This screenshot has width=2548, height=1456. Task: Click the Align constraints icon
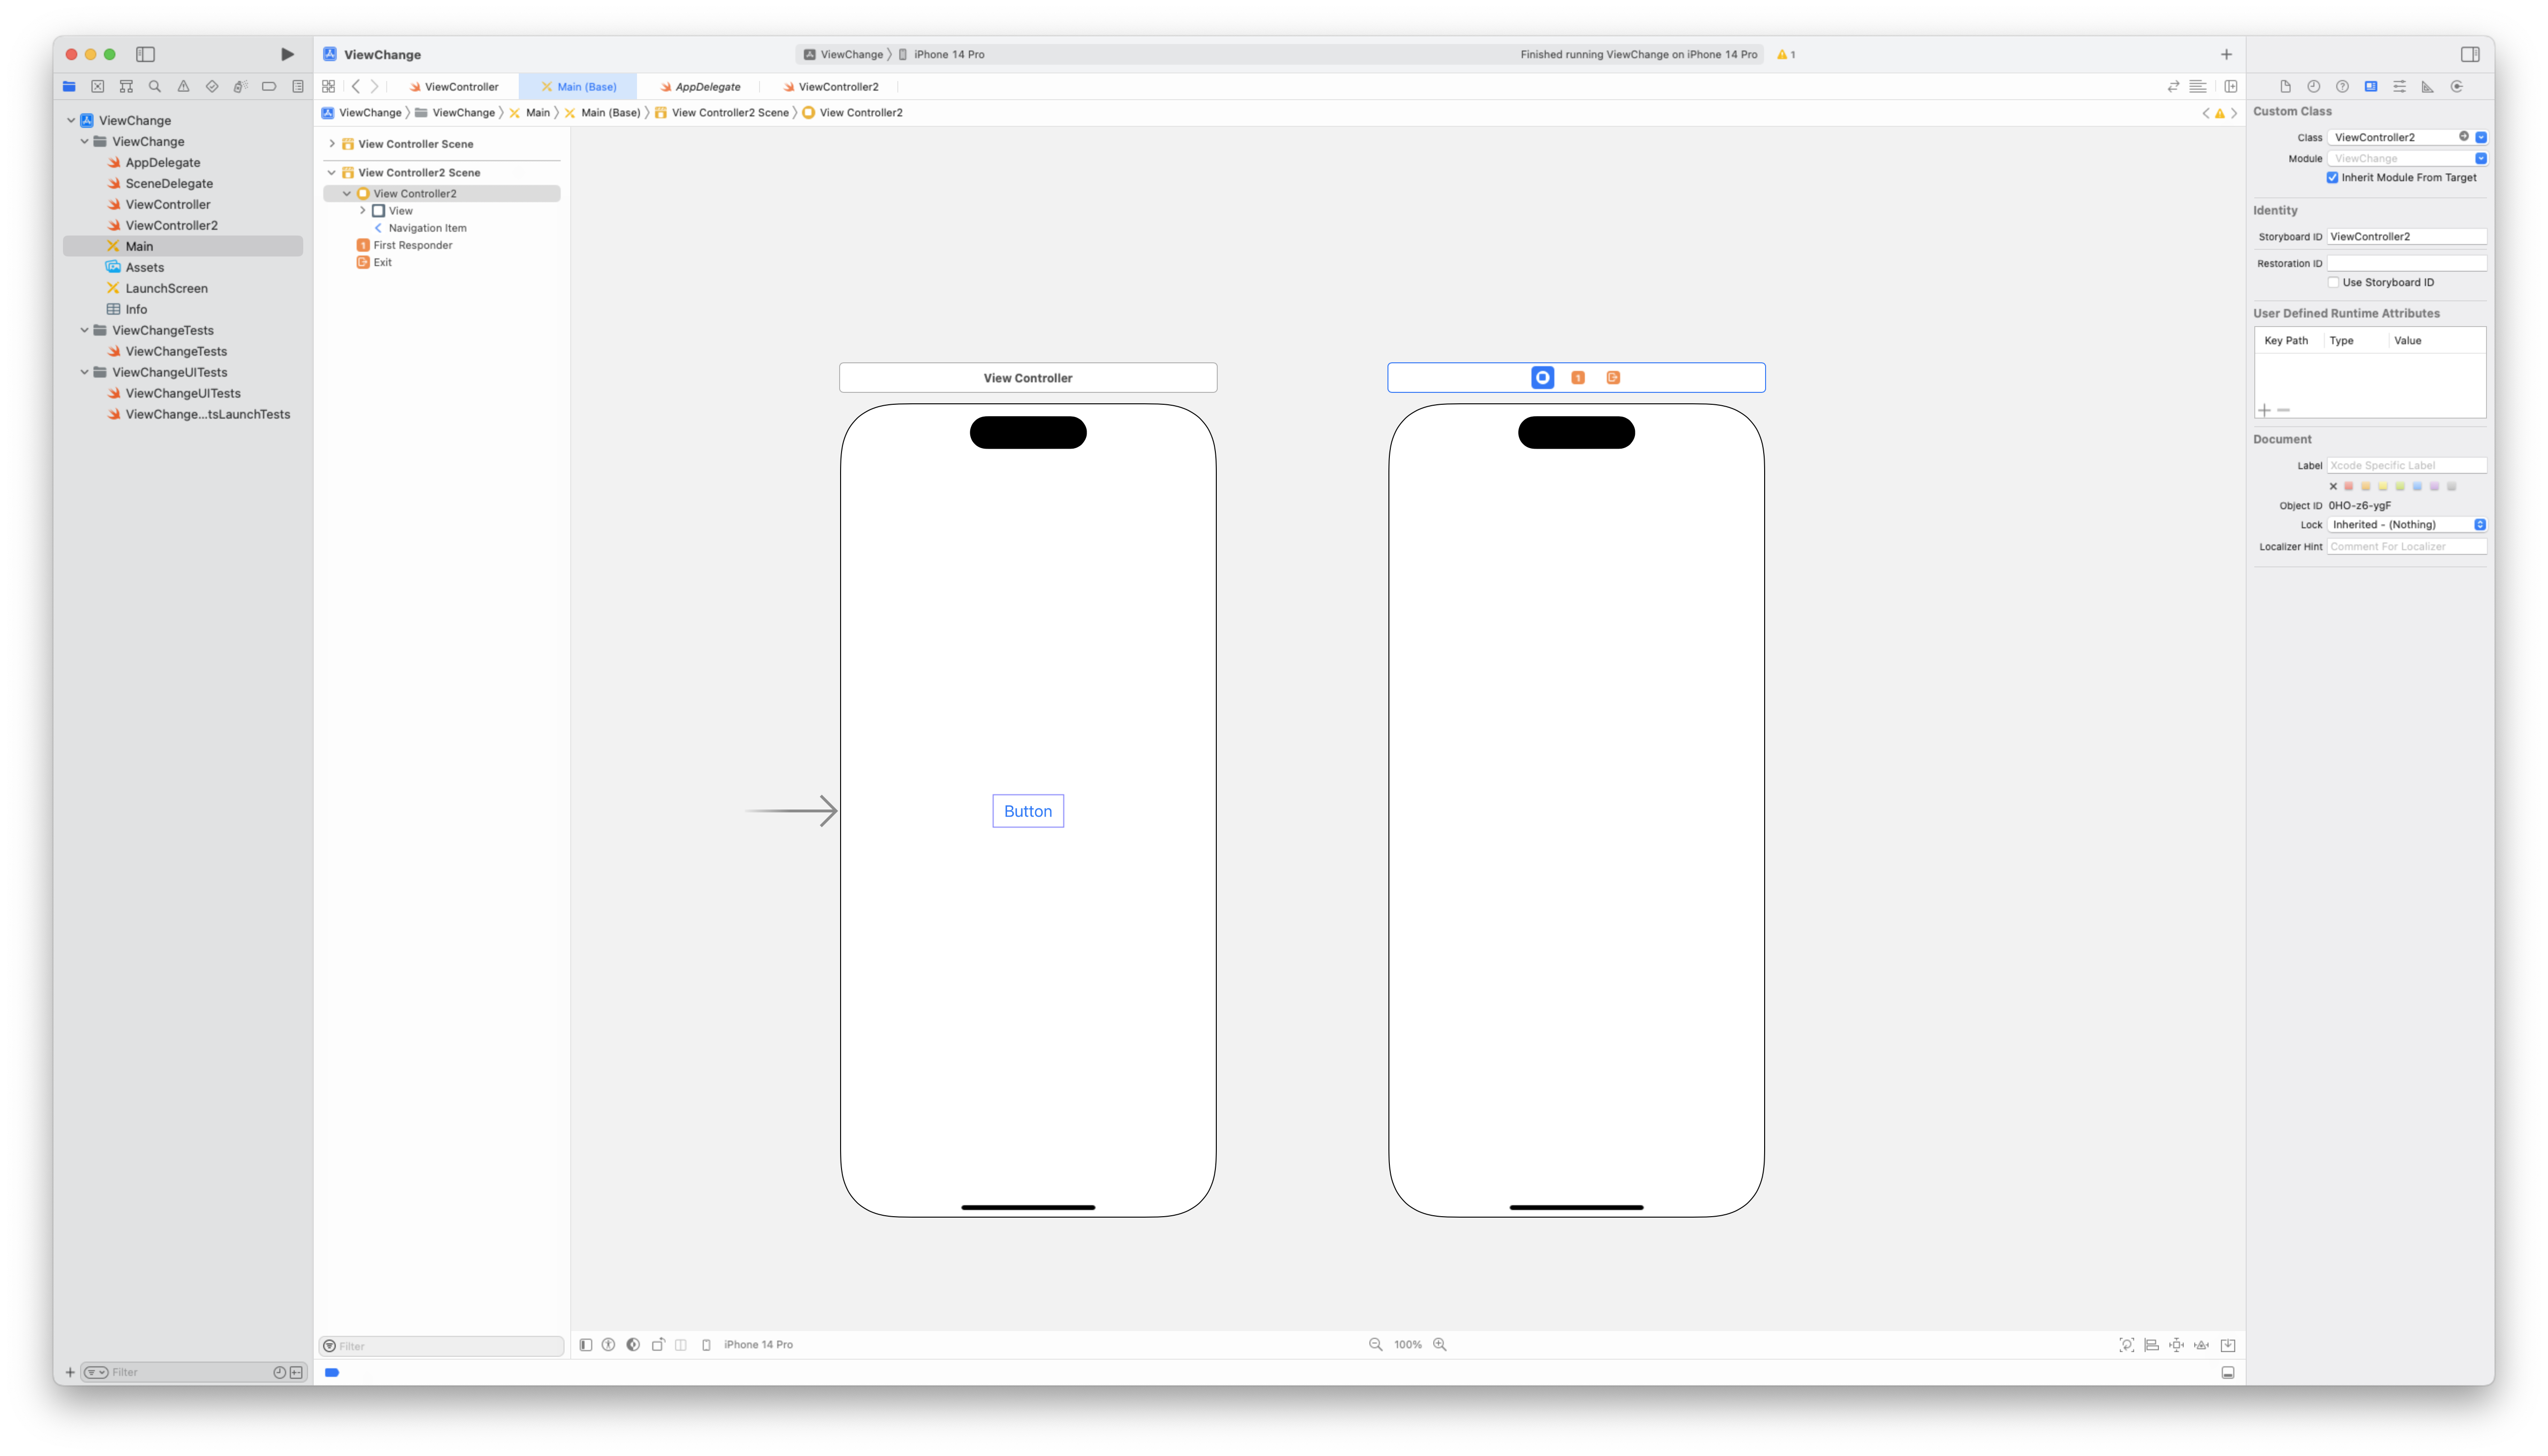click(x=2152, y=1345)
